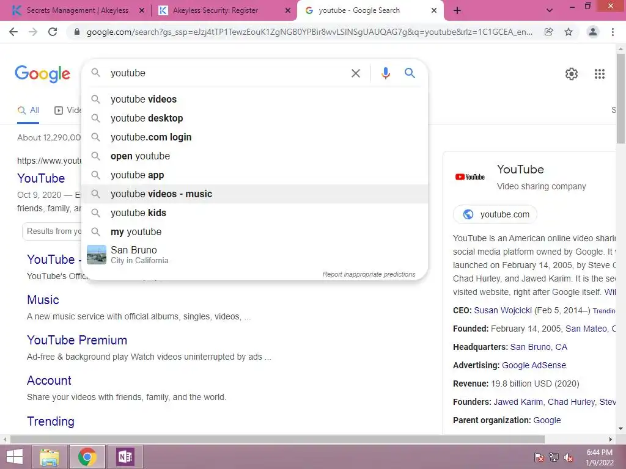Select the All results tab

[x=28, y=111]
